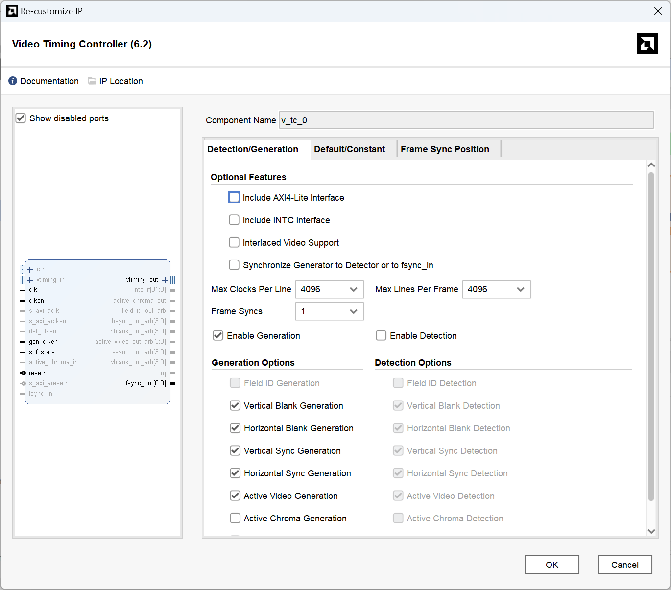671x590 pixels.
Task: Toggle Horizontal Blank Generation
Action: click(235, 428)
